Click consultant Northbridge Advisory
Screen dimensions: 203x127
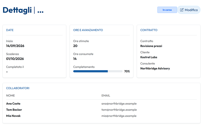pos(155,68)
